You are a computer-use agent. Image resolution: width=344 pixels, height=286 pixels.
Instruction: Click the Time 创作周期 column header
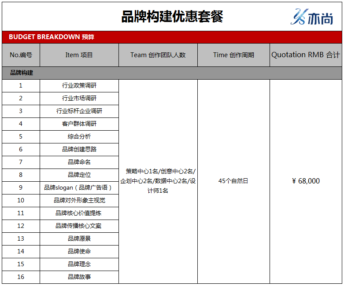[233, 55]
